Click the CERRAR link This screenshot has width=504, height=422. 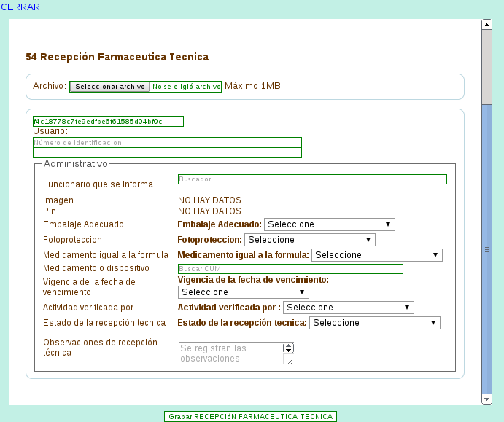pyautogui.click(x=20, y=7)
